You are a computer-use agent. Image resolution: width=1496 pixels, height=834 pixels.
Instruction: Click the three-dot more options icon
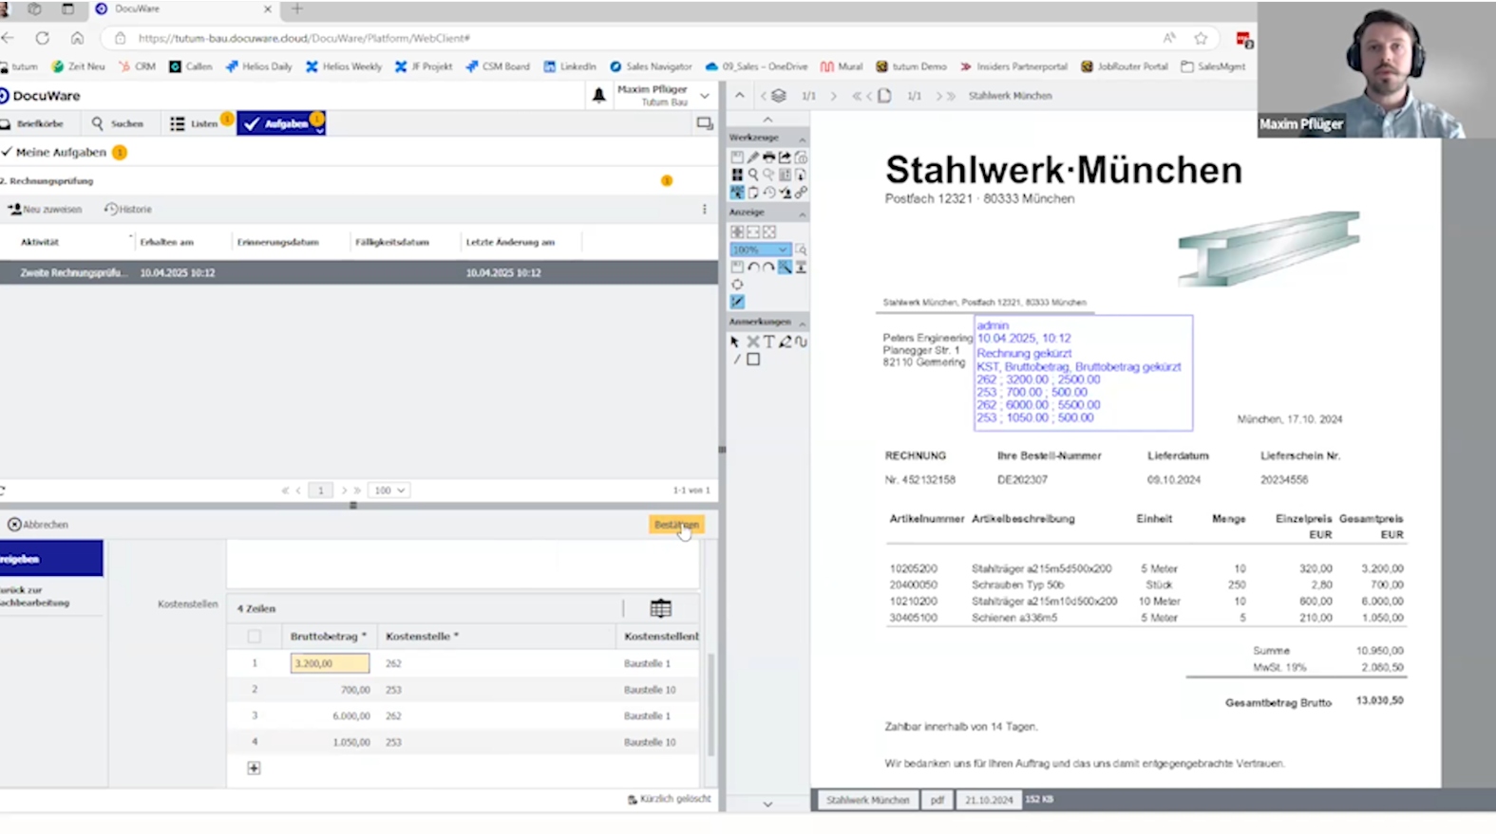pyautogui.click(x=704, y=209)
